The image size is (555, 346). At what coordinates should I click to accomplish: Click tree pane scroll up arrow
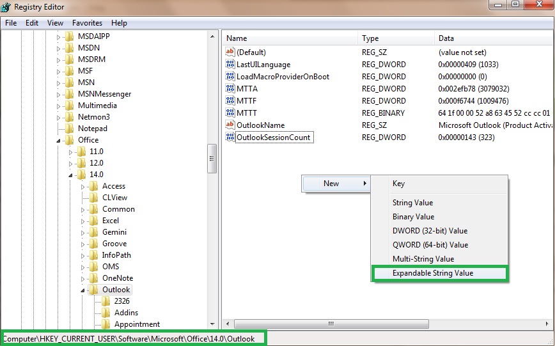point(212,36)
